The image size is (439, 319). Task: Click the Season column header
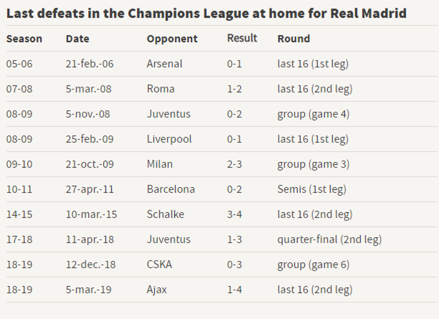(x=24, y=38)
